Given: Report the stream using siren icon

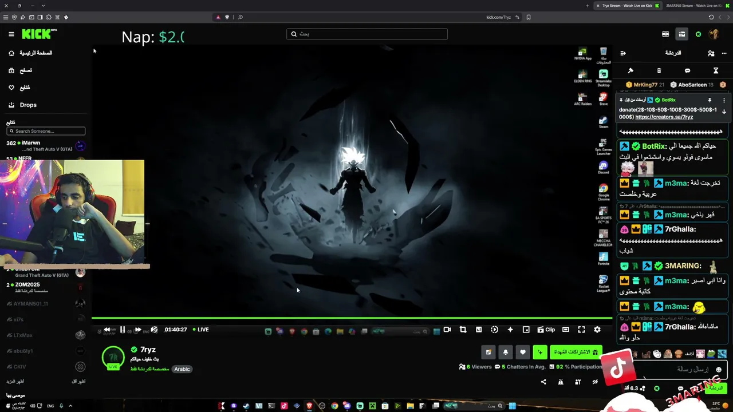Looking at the screenshot, I should click(x=561, y=382).
